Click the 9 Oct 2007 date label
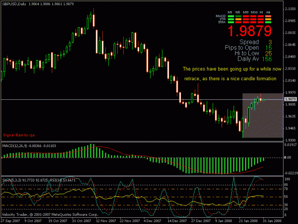 point(33,221)
